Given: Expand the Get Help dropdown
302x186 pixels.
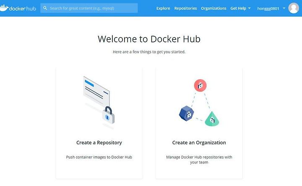Looking at the screenshot, I should [x=240, y=8].
